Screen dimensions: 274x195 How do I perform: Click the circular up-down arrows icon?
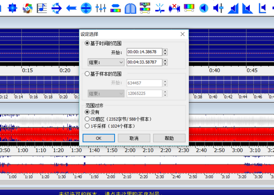tap(86, 7)
